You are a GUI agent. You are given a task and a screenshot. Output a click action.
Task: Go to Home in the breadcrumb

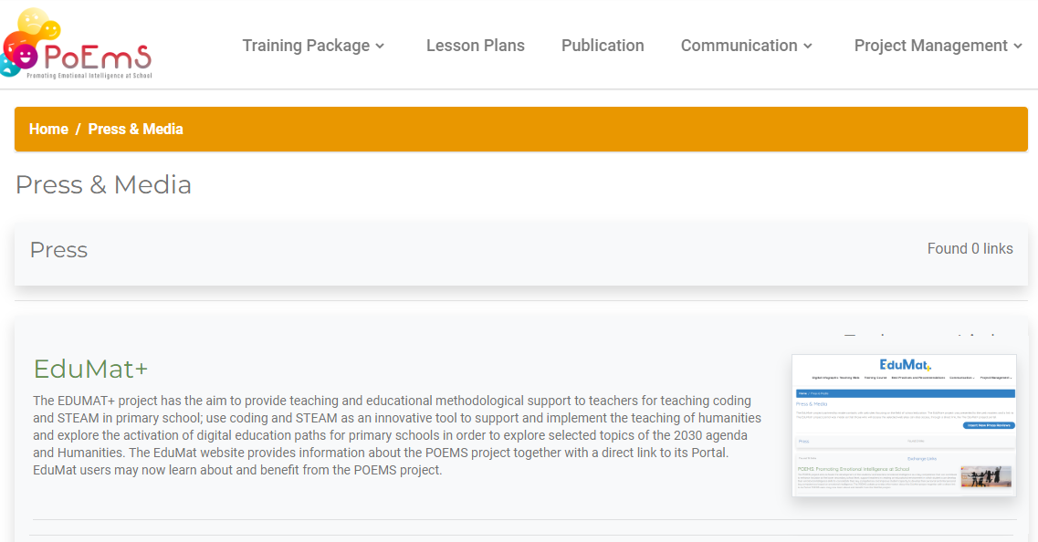(48, 129)
